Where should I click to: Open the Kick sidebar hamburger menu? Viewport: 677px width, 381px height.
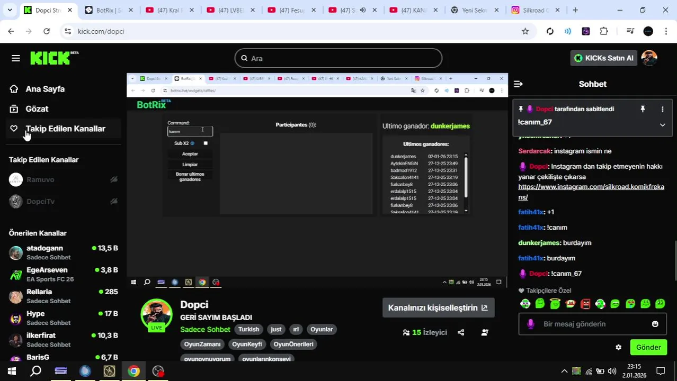click(x=15, y=58)
